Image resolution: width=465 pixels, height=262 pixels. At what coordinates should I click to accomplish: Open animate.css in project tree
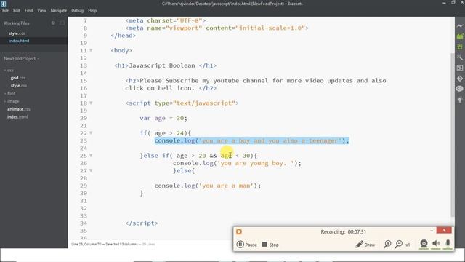pyautogui.click(x=19, y=109)
